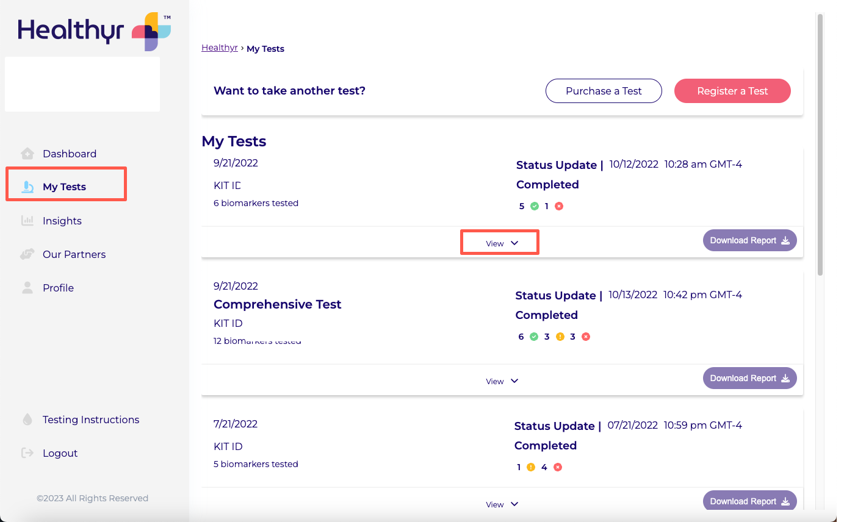Click the Insights bar chart icon
The height and width of the screenshot is (522, 844).
(27, 221)
